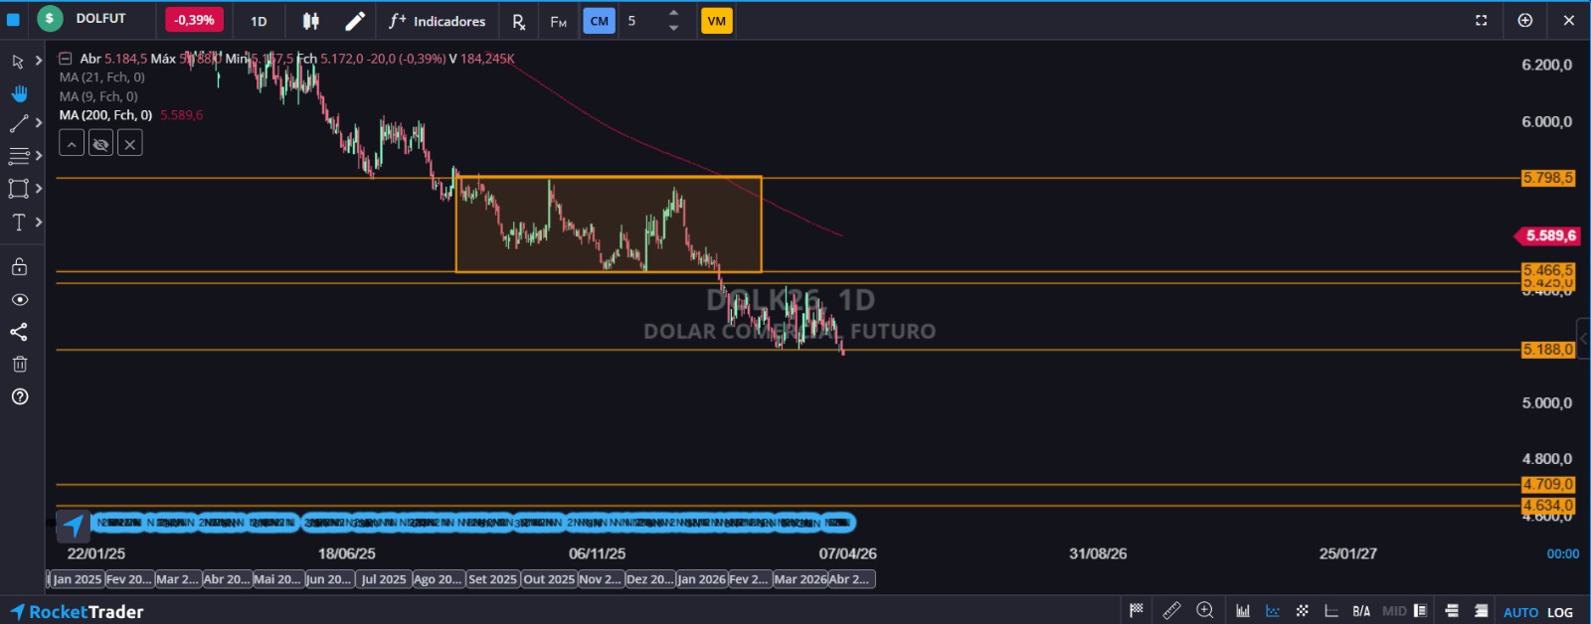
Task: Click the magnifier zoom-in icon
Action: click(x=1205, y=611)
